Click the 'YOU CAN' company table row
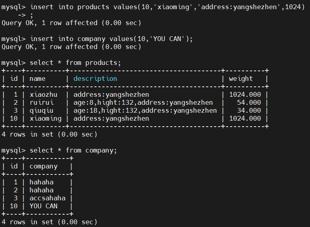This screenshot has height=227, width=310. coord(43,206)
